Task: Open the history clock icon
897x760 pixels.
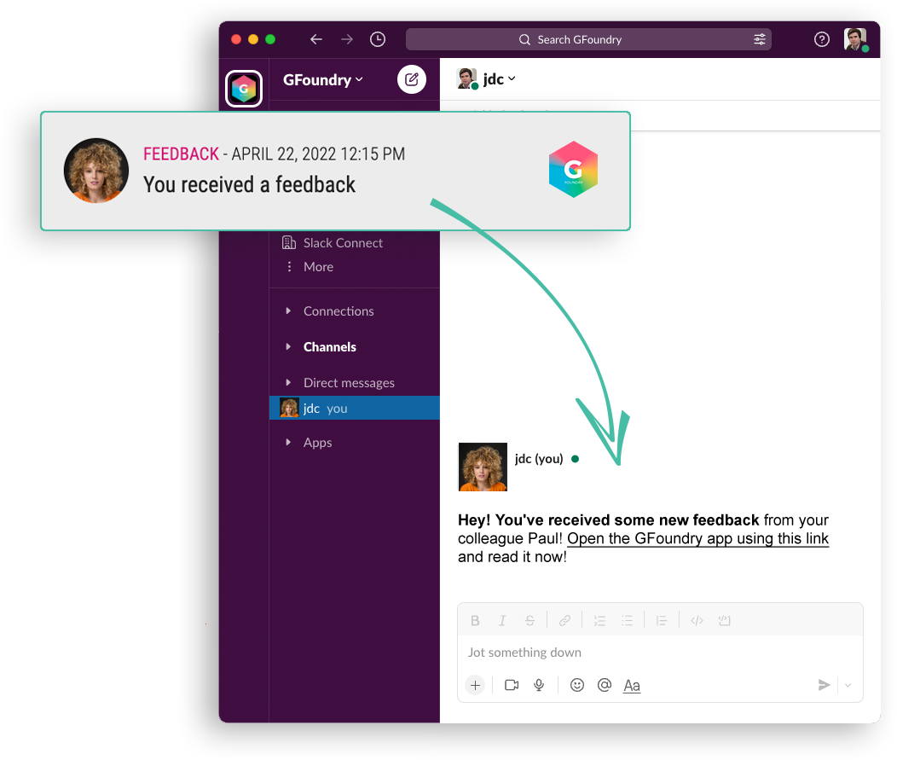Action: [x=378, y=39]
